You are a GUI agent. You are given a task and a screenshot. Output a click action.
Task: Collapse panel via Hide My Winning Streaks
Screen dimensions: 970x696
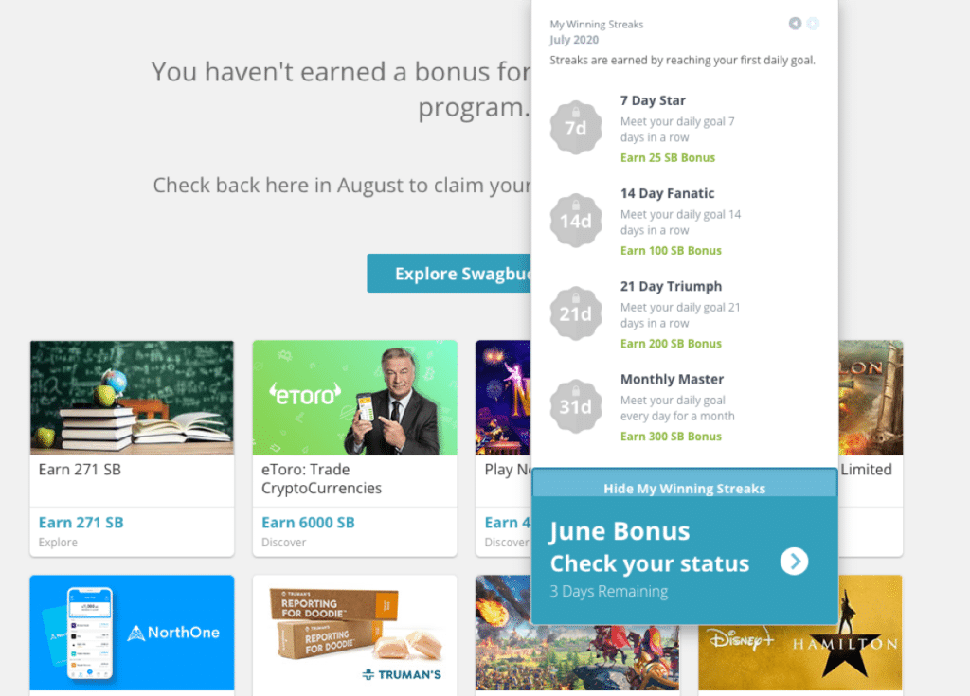point(684,489)
